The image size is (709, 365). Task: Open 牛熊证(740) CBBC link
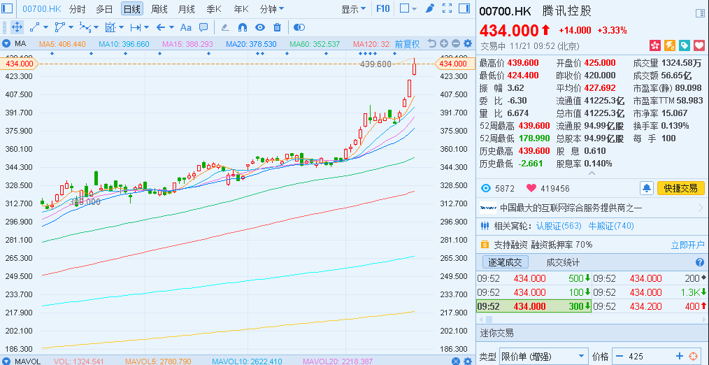[x=611, y=226]
